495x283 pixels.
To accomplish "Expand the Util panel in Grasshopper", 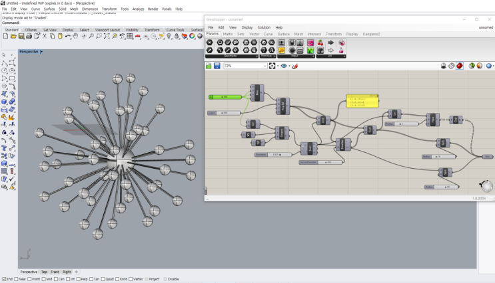I will 344,56.
